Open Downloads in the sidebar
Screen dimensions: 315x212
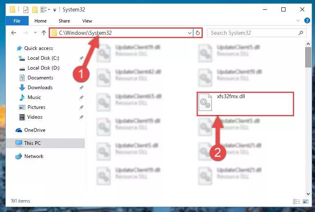click(40, 88)
